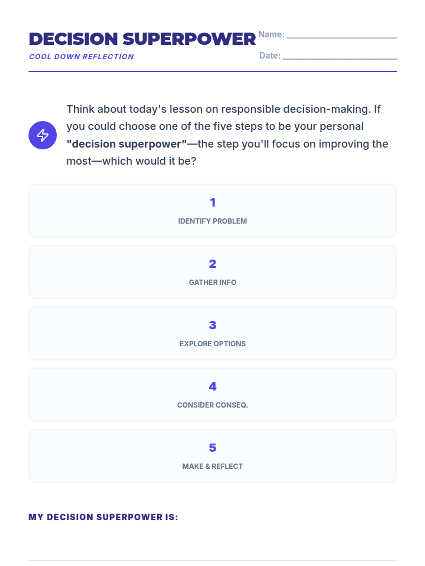The width and height of the screenshot is (425, 566).
Task: Click the Name: label text
Action: (271, 34)
